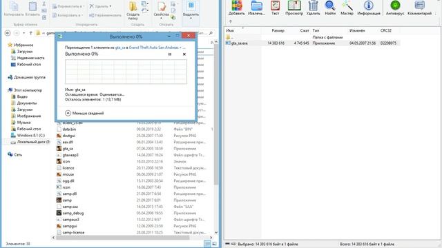The height and width of the screenshot is (248, 442).
Task: Switch Explorer to details view icon
Action: pos(207,244)
